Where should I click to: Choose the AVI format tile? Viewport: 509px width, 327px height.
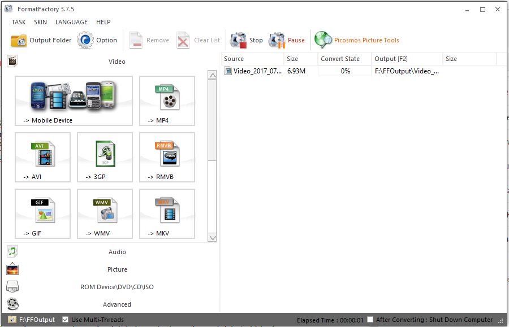click(x=42, y=157)
